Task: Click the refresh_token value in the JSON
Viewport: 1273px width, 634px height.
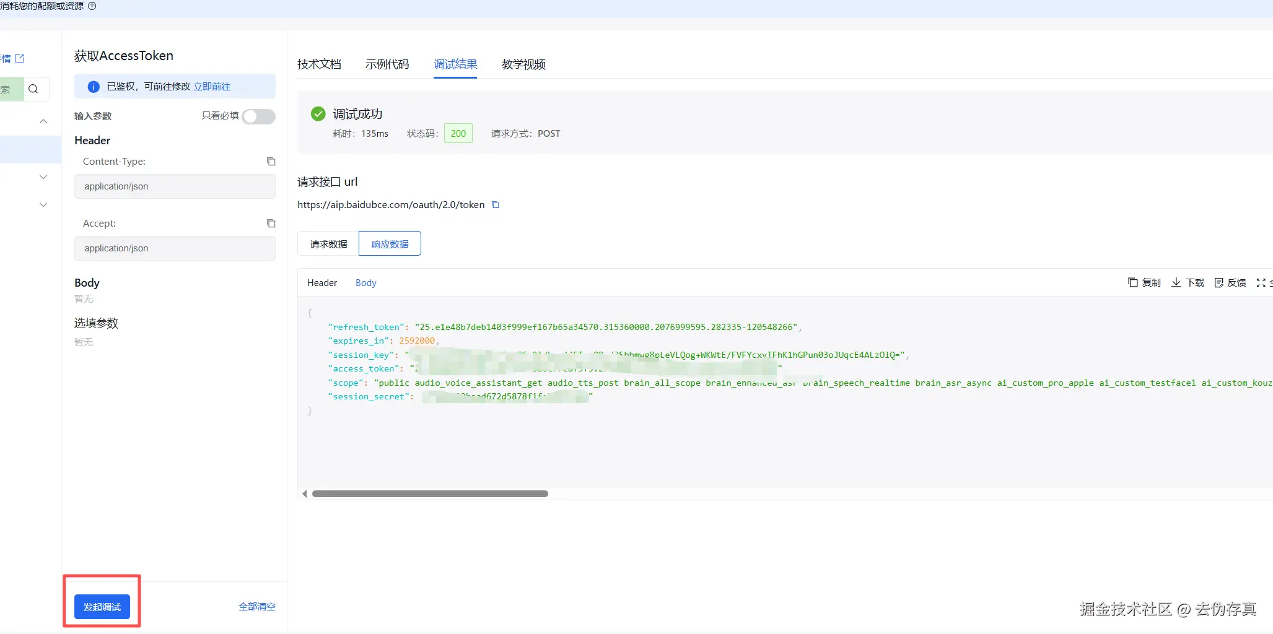Action: pyautogui.click(x=606, y=327)
